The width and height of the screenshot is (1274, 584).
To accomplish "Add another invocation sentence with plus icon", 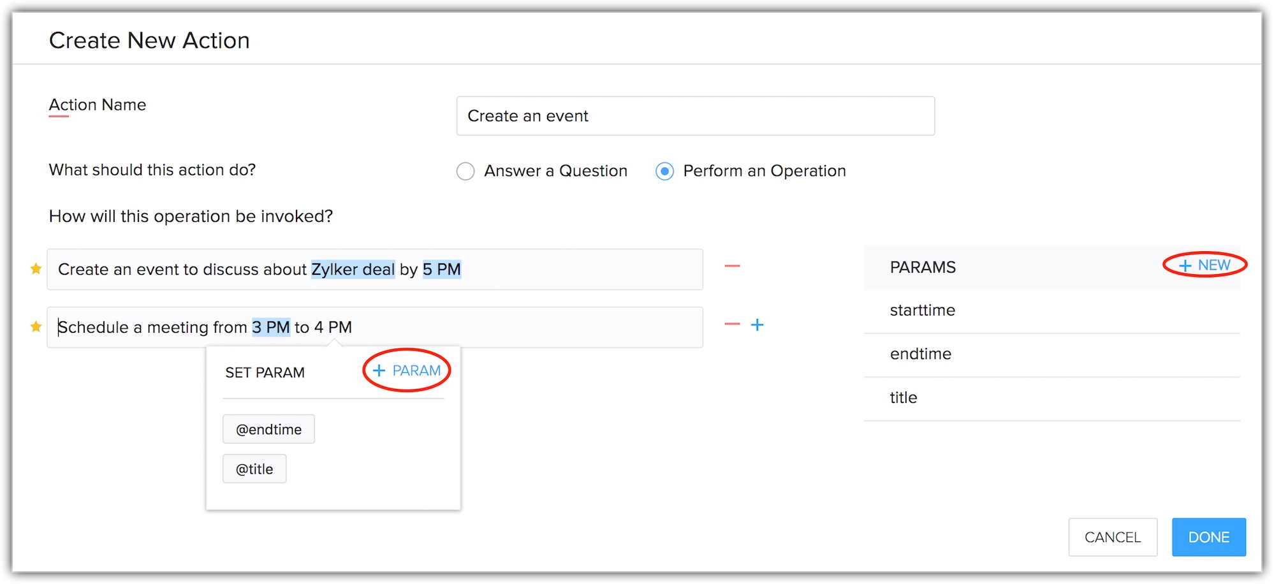I will point(758,325).
